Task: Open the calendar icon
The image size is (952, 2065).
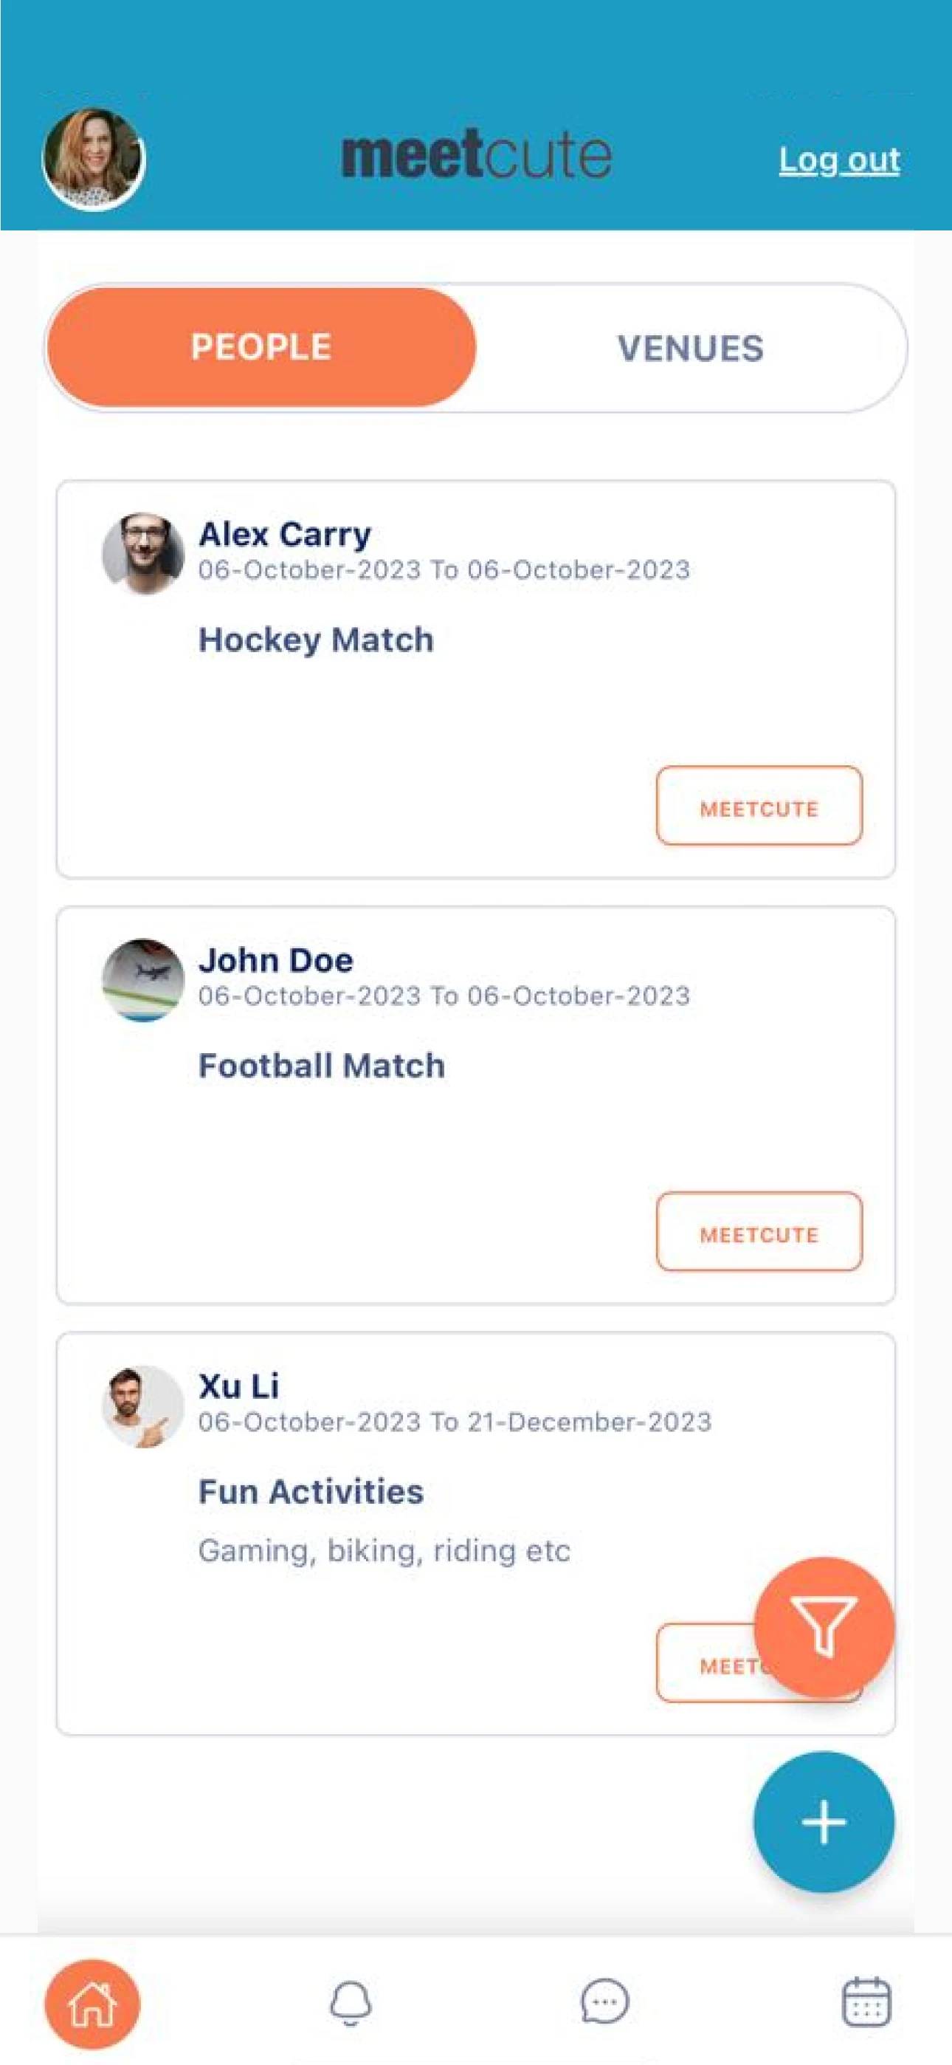Action: [x=866, y=2001]
